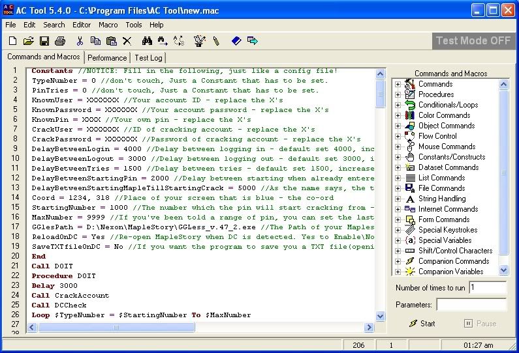Click the editor horizontal scrollbar thumb
This screenshot has width=519, height=353.
pyautogui.click(x=116, y=327)
